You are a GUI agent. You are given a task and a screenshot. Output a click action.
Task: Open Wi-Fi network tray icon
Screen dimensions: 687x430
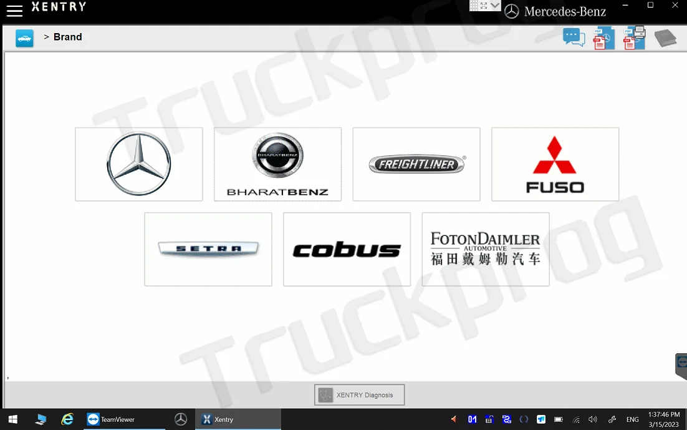point(576,420)
